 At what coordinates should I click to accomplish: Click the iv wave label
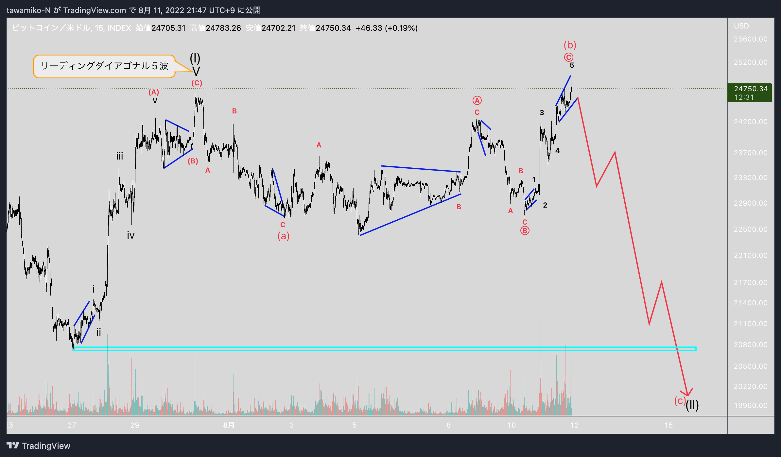tap(130, 235)
